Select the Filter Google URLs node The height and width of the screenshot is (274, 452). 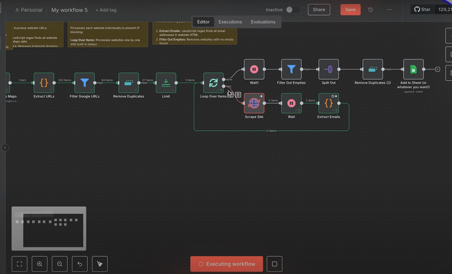coord(85,83)
